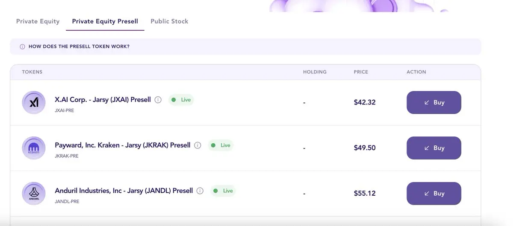Viewport: 513px width, 226px height.
Task: Open Anduril Industries, Inc - Jarsy Presell name
Action: 124,191
